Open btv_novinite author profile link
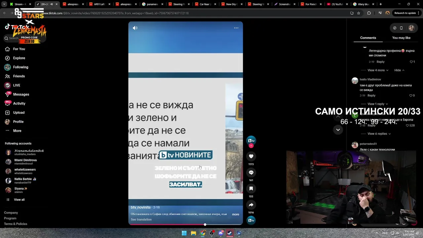 [141, 207]
